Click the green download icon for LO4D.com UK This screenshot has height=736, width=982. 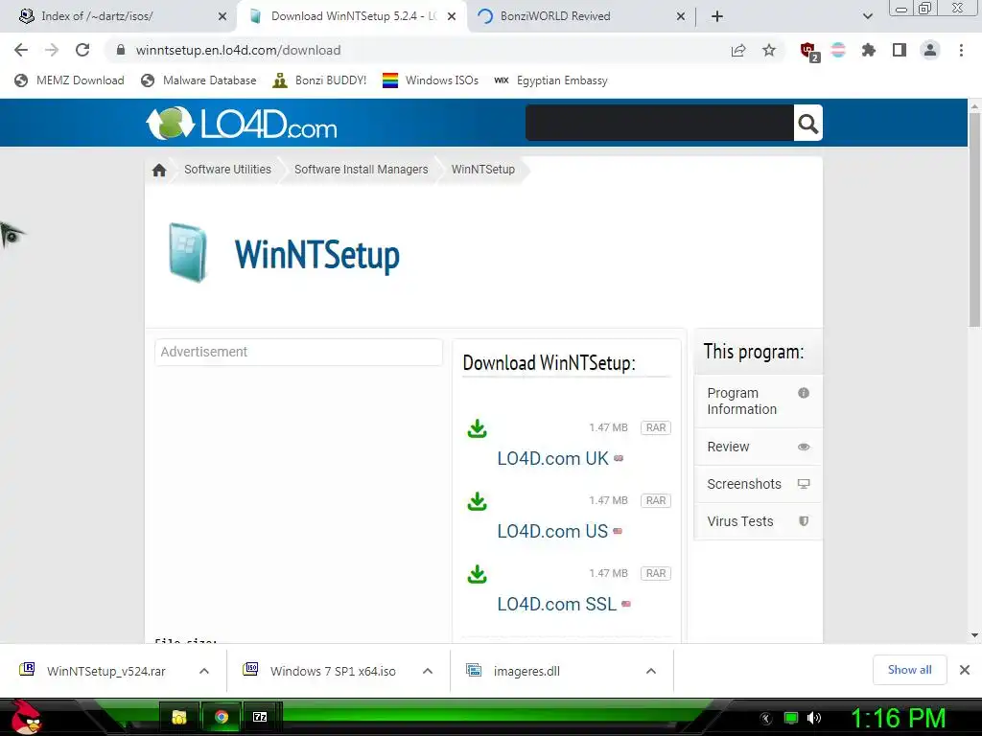click(478, 428)
